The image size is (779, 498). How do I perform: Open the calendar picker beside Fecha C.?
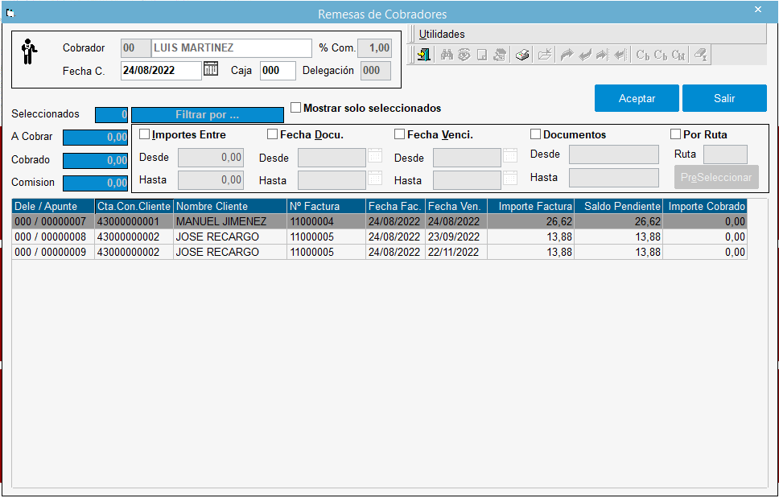click(x=211, y=69)
